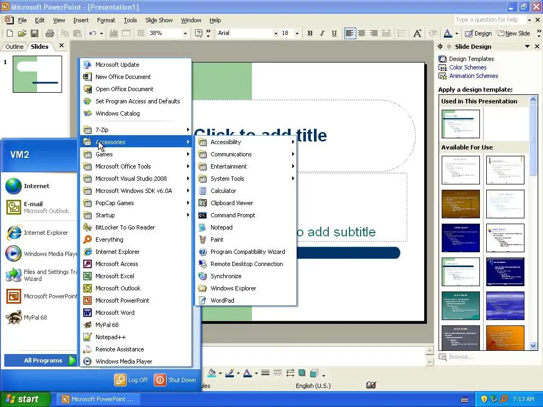Open Color Schemes link in Slide Design
Screen dimensions: 543x407
468,67
